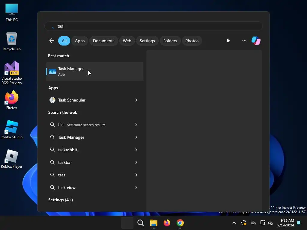307x230 pixels.
Task: Expand 'tas - See more search results' chevron
Action: click(136, 125)
